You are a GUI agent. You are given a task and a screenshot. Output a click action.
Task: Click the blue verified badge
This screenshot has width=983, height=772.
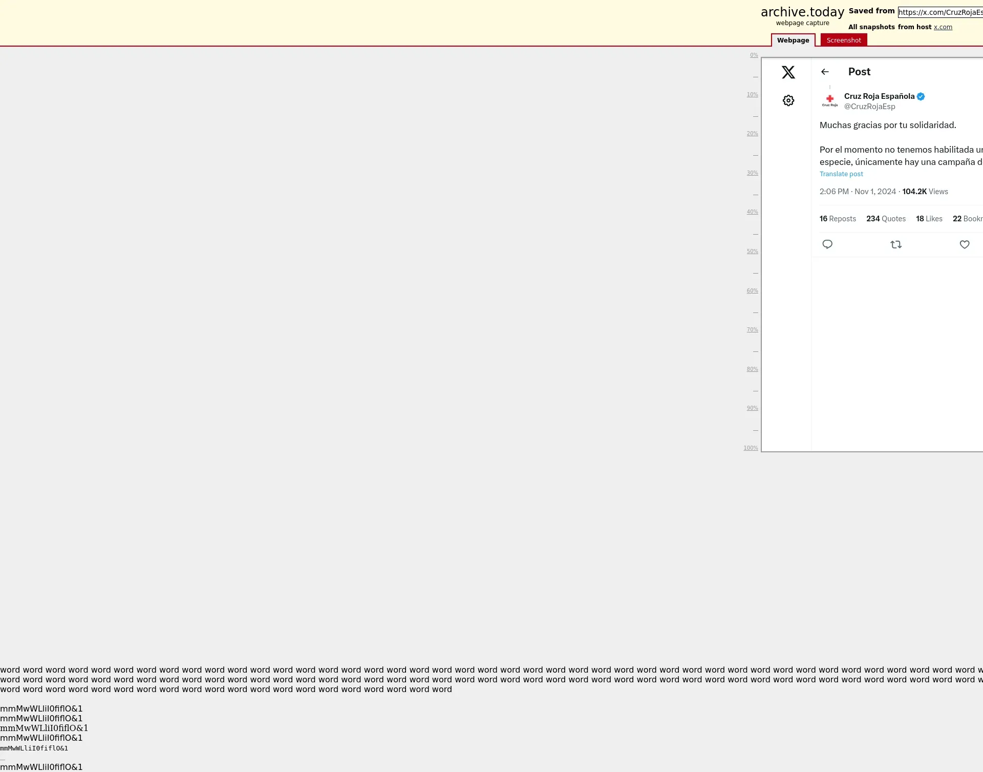(921, 96)
